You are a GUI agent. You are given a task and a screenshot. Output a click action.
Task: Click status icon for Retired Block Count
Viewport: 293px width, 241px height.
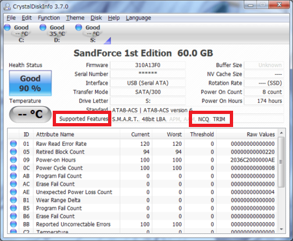tap(14, 152)
